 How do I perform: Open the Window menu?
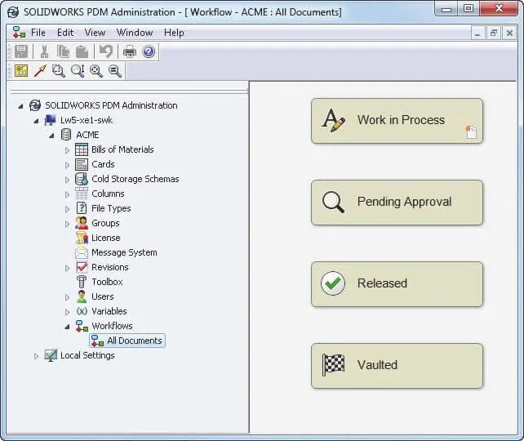(135, 33)
